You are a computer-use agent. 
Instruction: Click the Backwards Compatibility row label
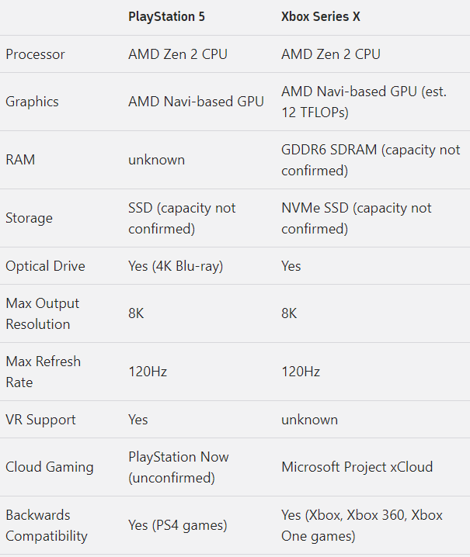46,525
